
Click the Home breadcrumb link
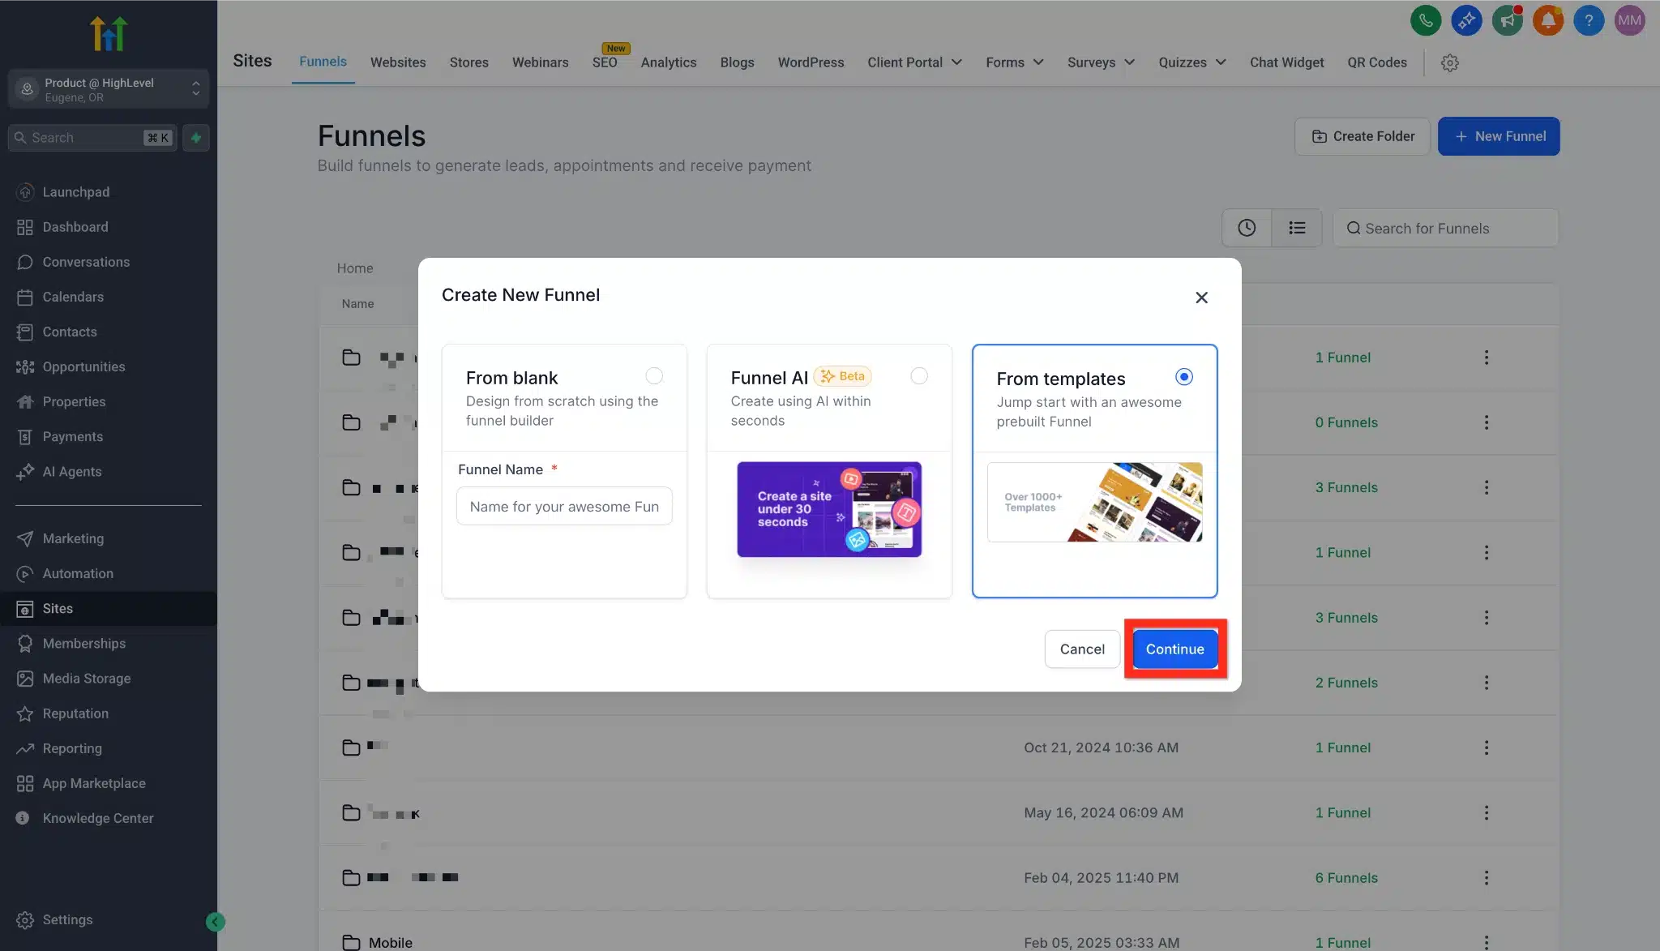pyautogui.click(x=355, y=268)
